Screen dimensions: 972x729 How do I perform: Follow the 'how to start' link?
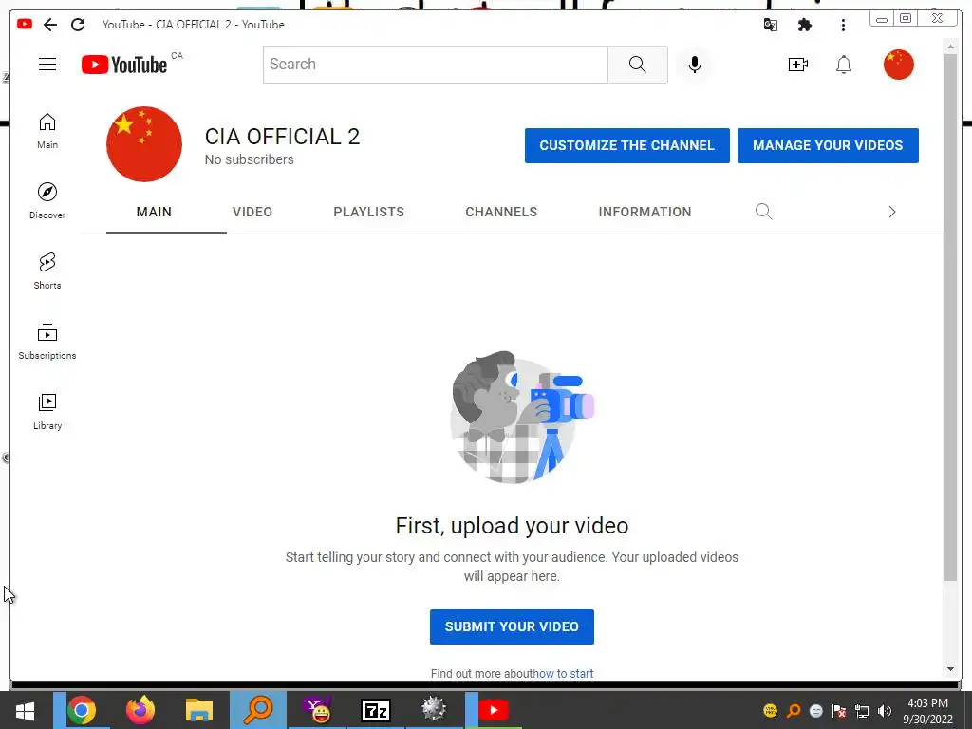(x=563, y=674)
